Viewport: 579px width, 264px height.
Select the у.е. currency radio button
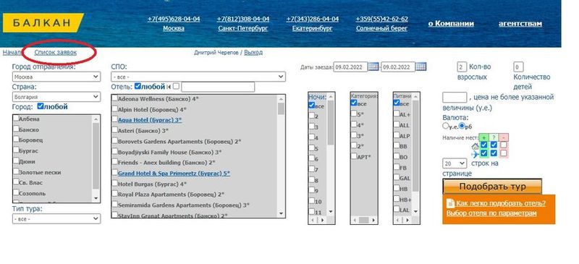point(445,126)
